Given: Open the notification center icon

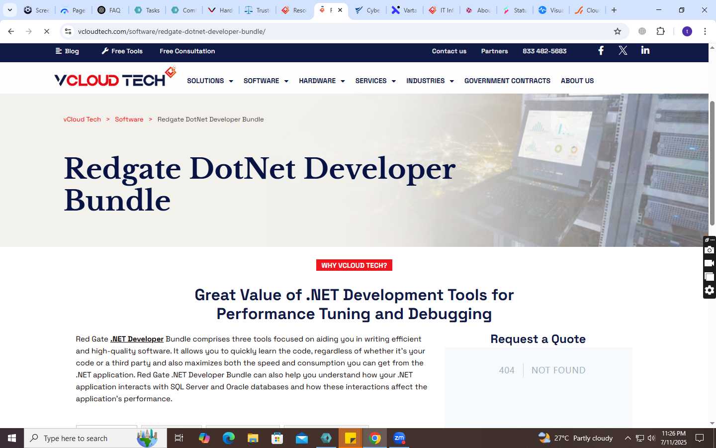Looking at the screenshot, I should click(700, 438).
